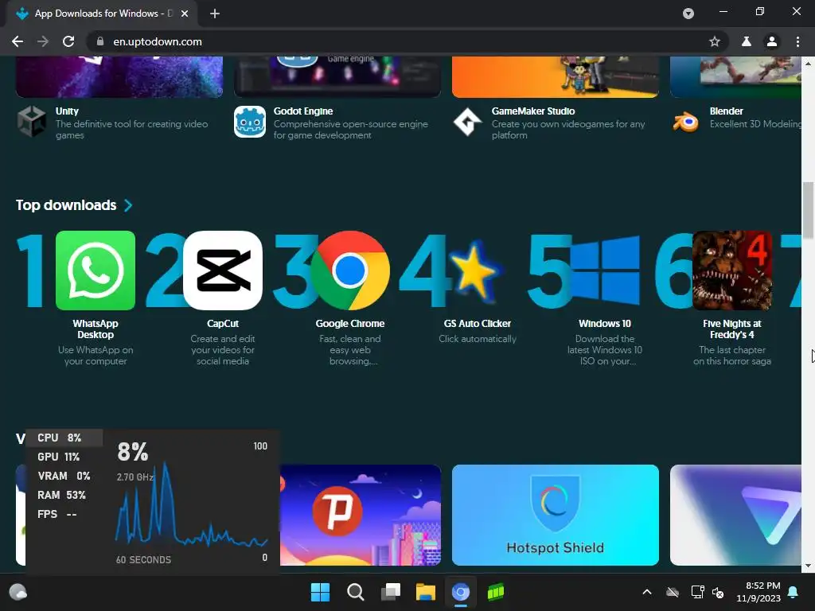Click the muted volume tray icon
This screenshot has height=611, width=815.
click(719, 592)
